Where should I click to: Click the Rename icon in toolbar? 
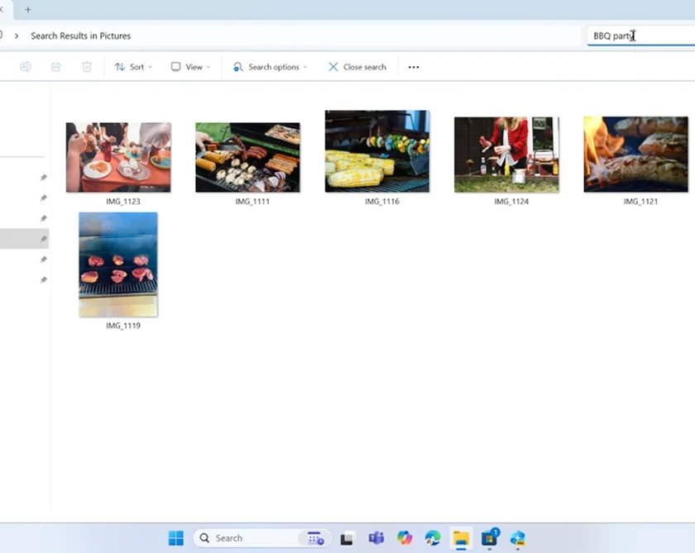(26, 67)
